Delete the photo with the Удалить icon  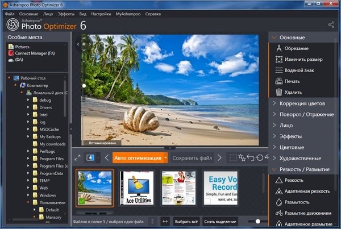pyautogui.click(x=278, y=92)
